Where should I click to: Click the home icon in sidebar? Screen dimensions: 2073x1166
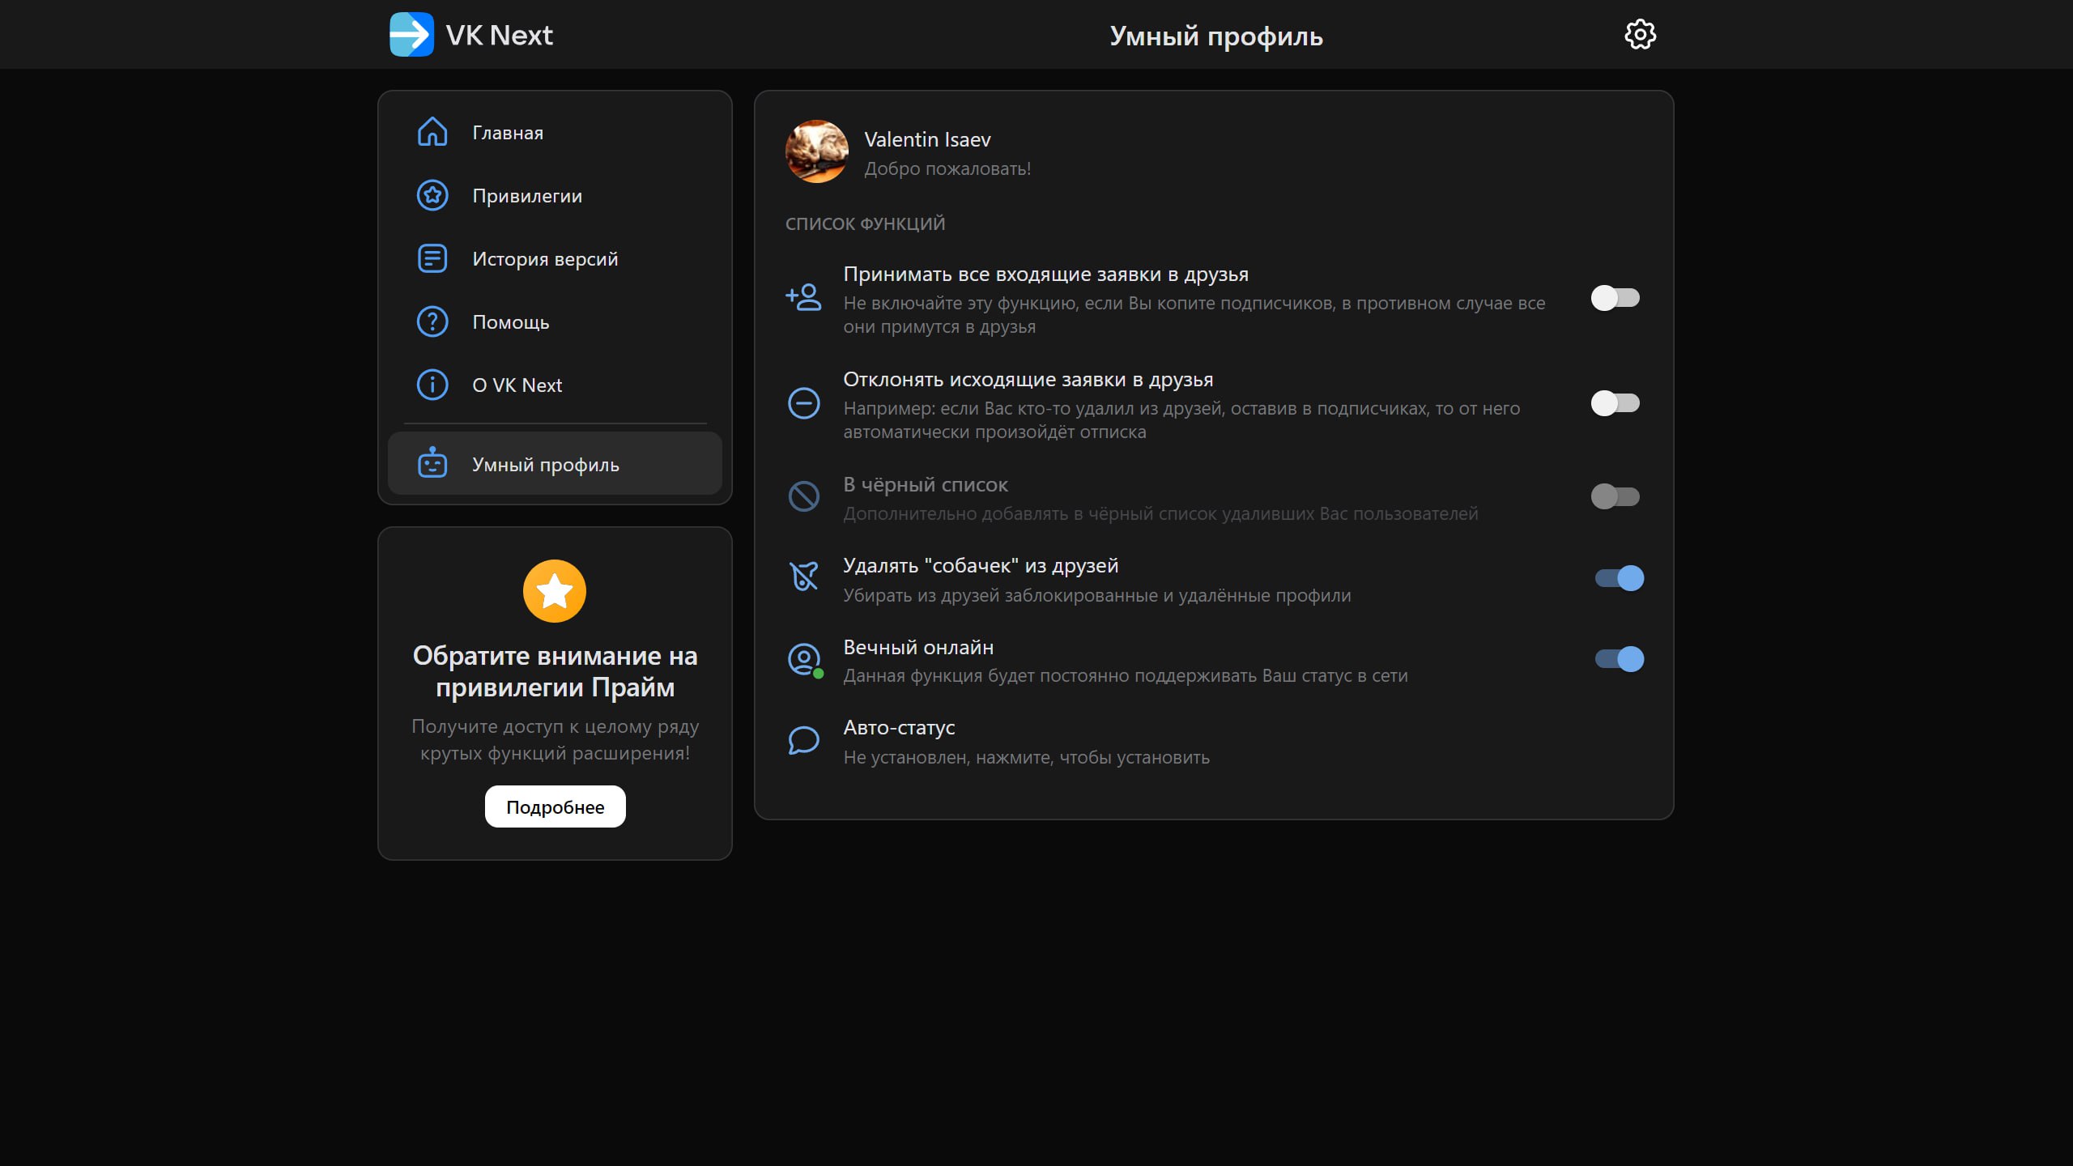[x=432, y=131]
